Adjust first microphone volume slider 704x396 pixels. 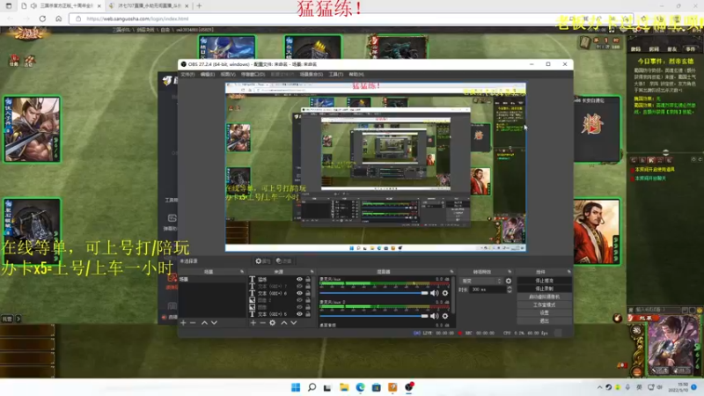[374, 293]
